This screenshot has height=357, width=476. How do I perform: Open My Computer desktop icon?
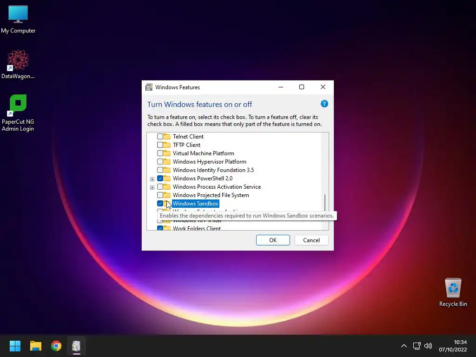point(18,20)
